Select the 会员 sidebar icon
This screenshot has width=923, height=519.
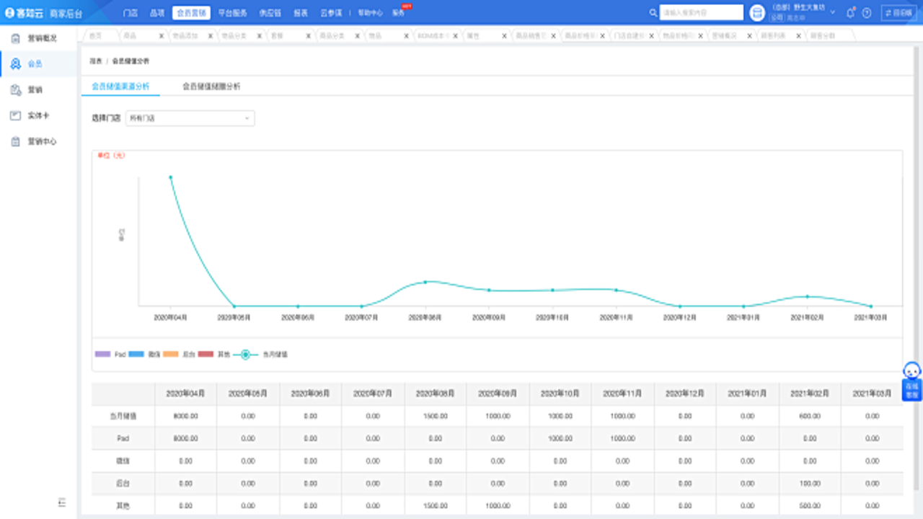click(16, 64)
